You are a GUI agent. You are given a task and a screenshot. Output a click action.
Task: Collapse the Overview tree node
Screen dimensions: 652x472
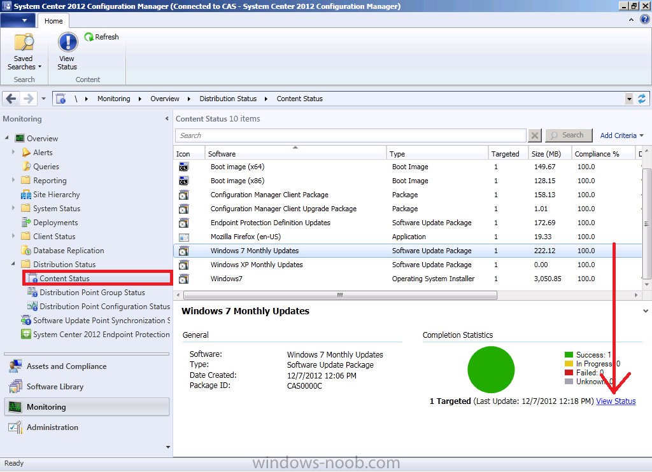[6, 137]
